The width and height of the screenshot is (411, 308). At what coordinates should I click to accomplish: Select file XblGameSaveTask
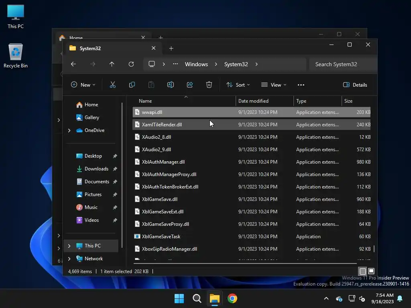[x=252, y=237]
